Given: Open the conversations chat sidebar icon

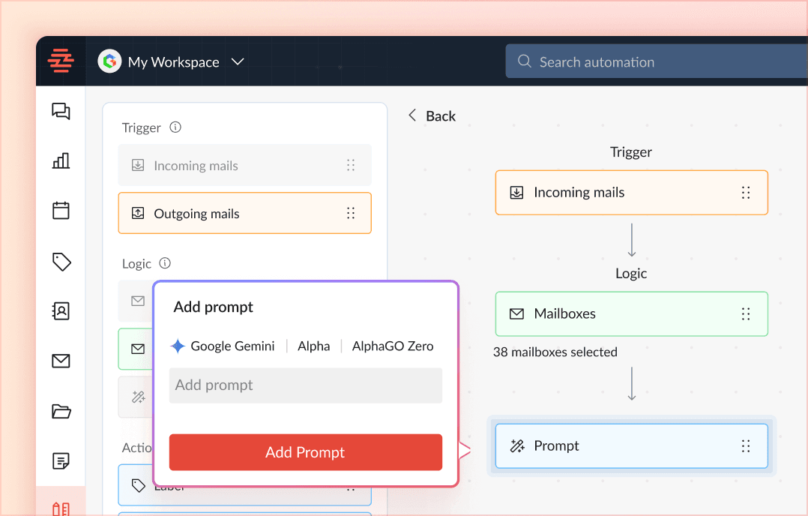Looking at the screenshot, I should click(x=61, y=111).
